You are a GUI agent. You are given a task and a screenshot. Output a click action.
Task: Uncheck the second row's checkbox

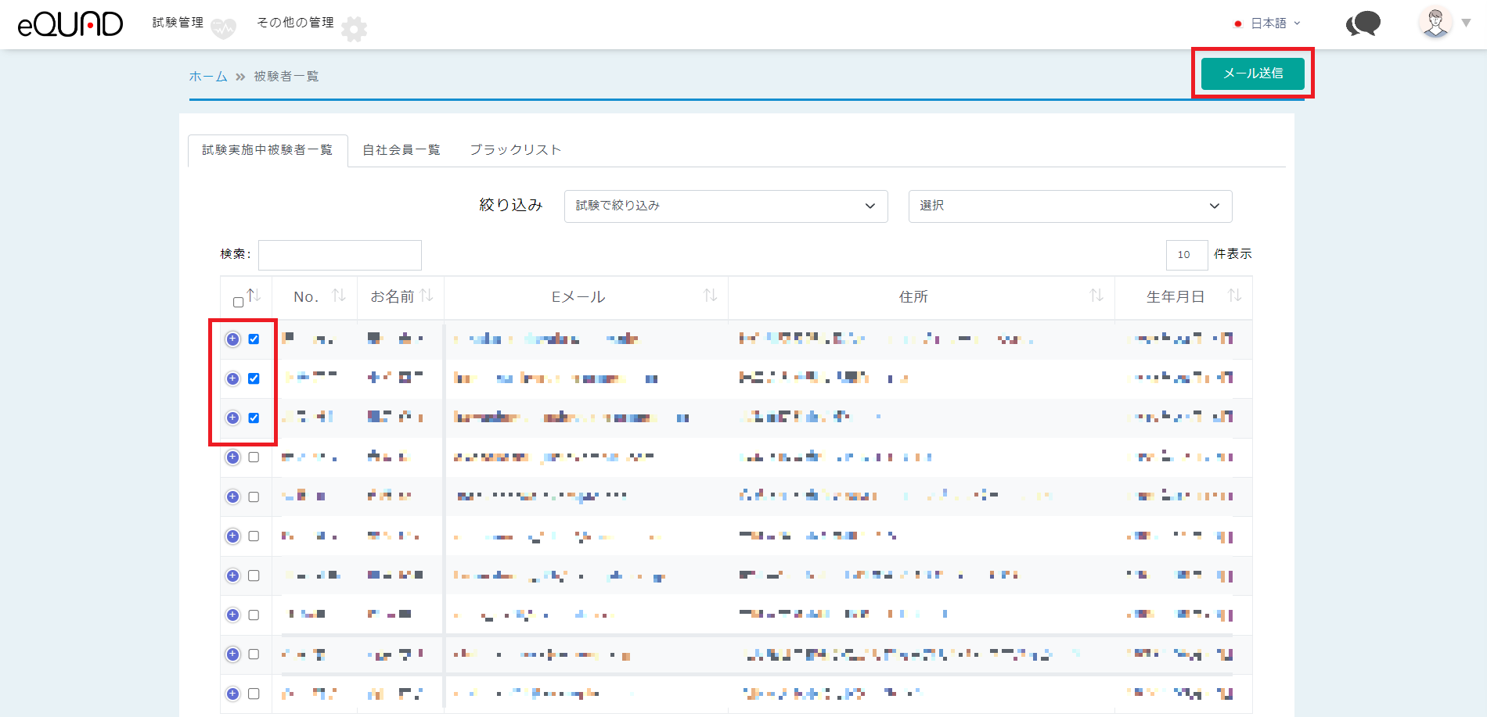(254, 378)
